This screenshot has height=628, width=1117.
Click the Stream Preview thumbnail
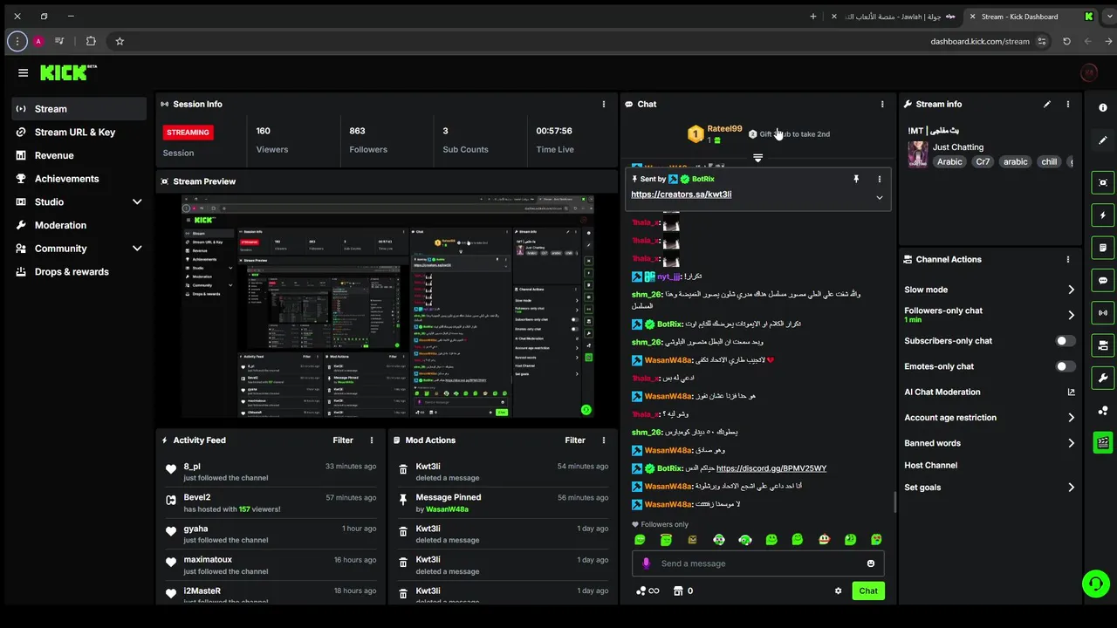(387, 306)
